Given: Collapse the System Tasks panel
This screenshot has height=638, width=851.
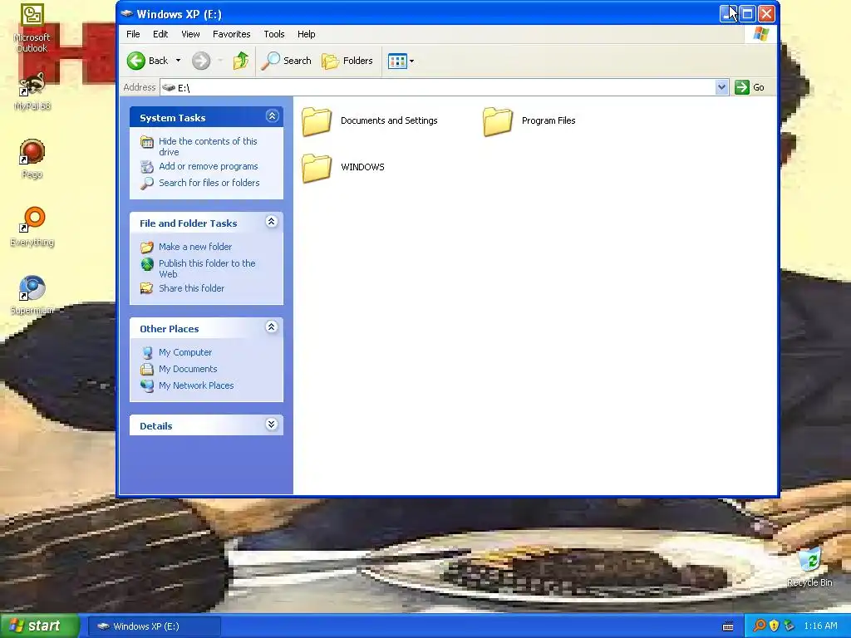Looking at the screenshot, I should [272, 116].
